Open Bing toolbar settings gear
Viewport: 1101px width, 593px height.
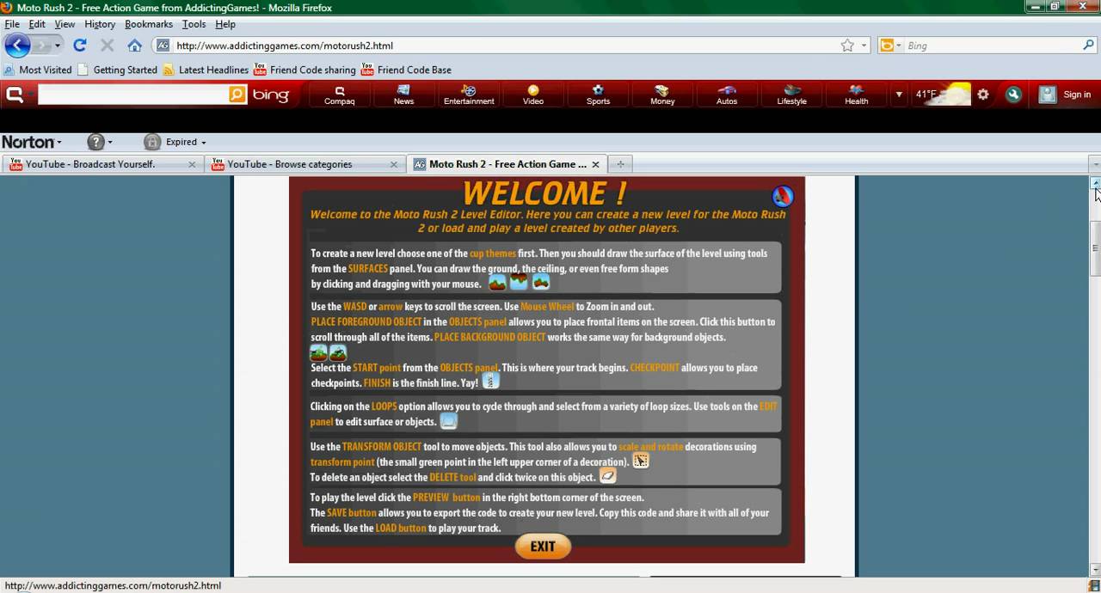[x=983, y=95]
